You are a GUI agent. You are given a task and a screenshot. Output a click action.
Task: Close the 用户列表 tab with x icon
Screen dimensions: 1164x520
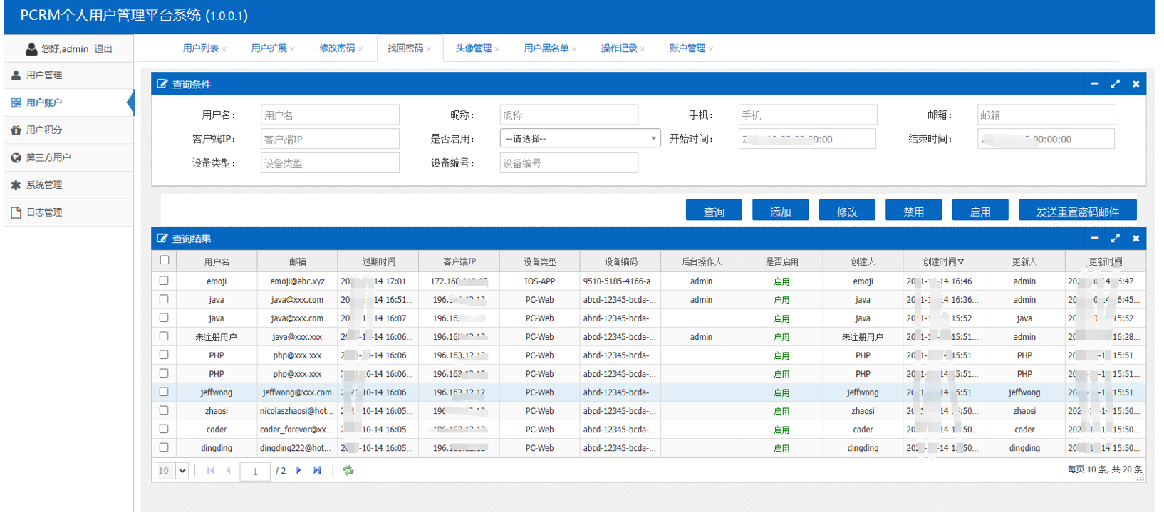coord(224,49)
